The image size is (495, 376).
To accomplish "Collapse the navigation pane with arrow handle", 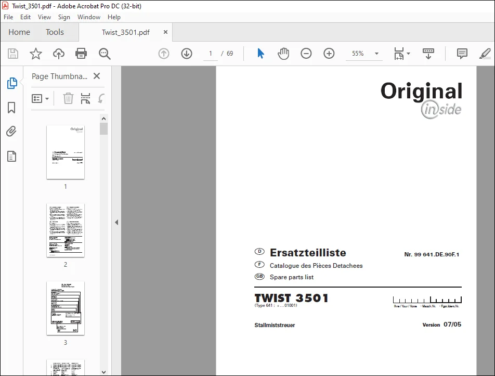I will point(116,222).
